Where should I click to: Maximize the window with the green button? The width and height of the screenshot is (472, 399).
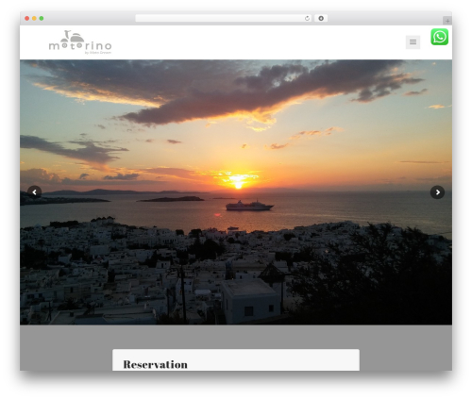[42, 18]
